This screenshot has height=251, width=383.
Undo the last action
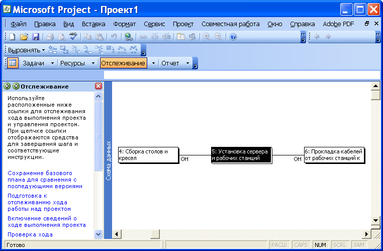(x=114, y=37)
